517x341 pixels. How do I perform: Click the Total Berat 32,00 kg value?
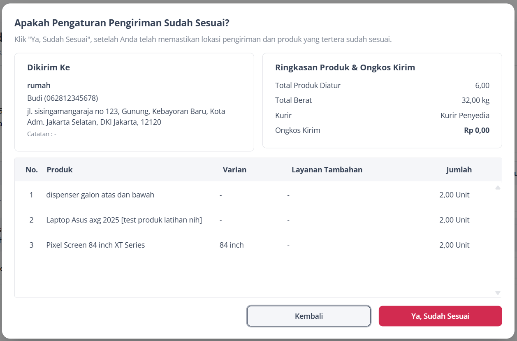pos(475,100)
